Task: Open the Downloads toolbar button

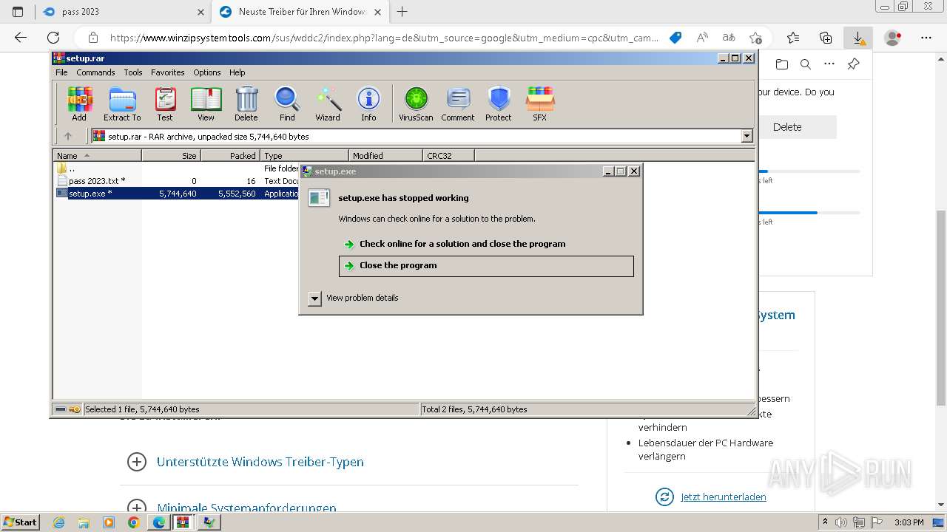Action: tap(858, 38)
